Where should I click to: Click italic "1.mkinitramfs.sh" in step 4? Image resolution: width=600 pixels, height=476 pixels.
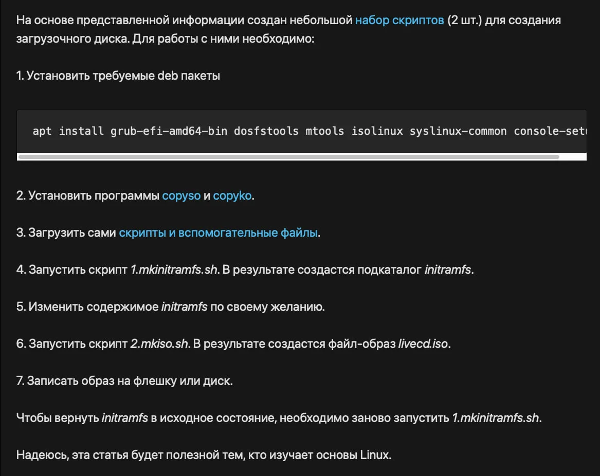point(174,270)
